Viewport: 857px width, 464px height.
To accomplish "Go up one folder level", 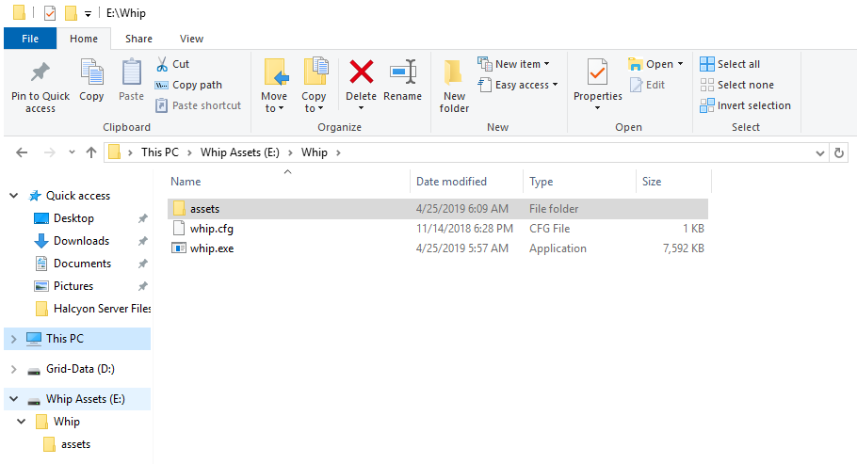I will point(91,152).
